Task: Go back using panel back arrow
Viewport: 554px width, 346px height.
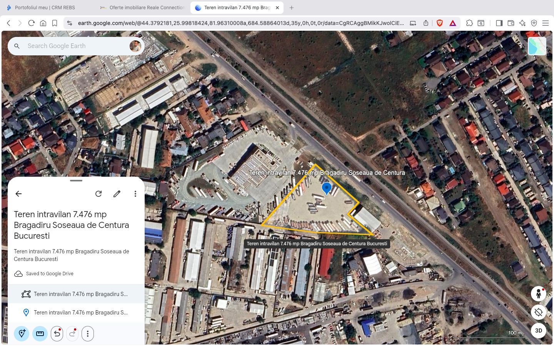Action: (18, 194)
